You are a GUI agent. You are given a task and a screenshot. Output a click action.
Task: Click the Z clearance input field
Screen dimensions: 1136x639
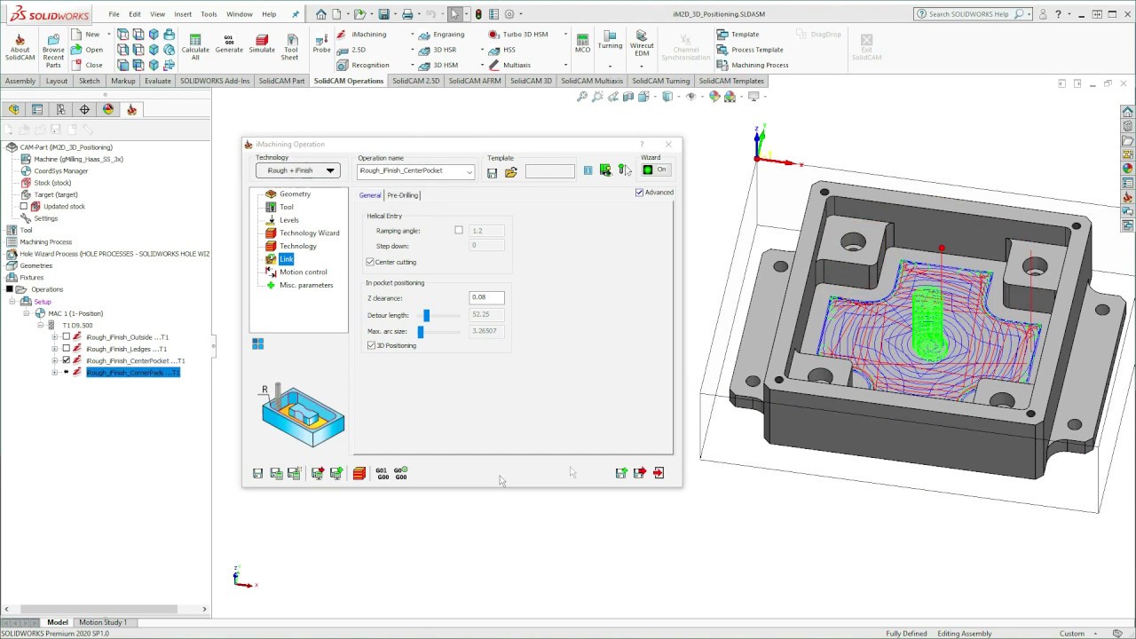click(486, 297)
